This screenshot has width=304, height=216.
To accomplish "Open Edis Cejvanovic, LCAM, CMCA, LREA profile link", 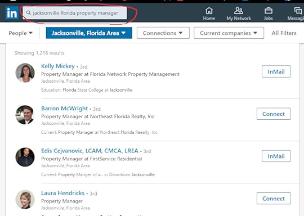I will click(x=90, y=151).
